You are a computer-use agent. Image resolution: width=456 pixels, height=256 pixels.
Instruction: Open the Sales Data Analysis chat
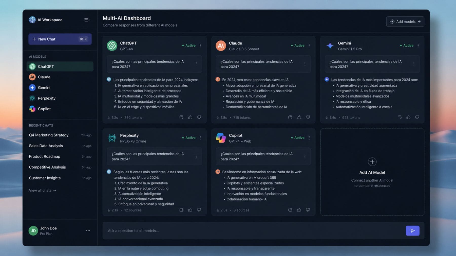[x=60, y=146]
